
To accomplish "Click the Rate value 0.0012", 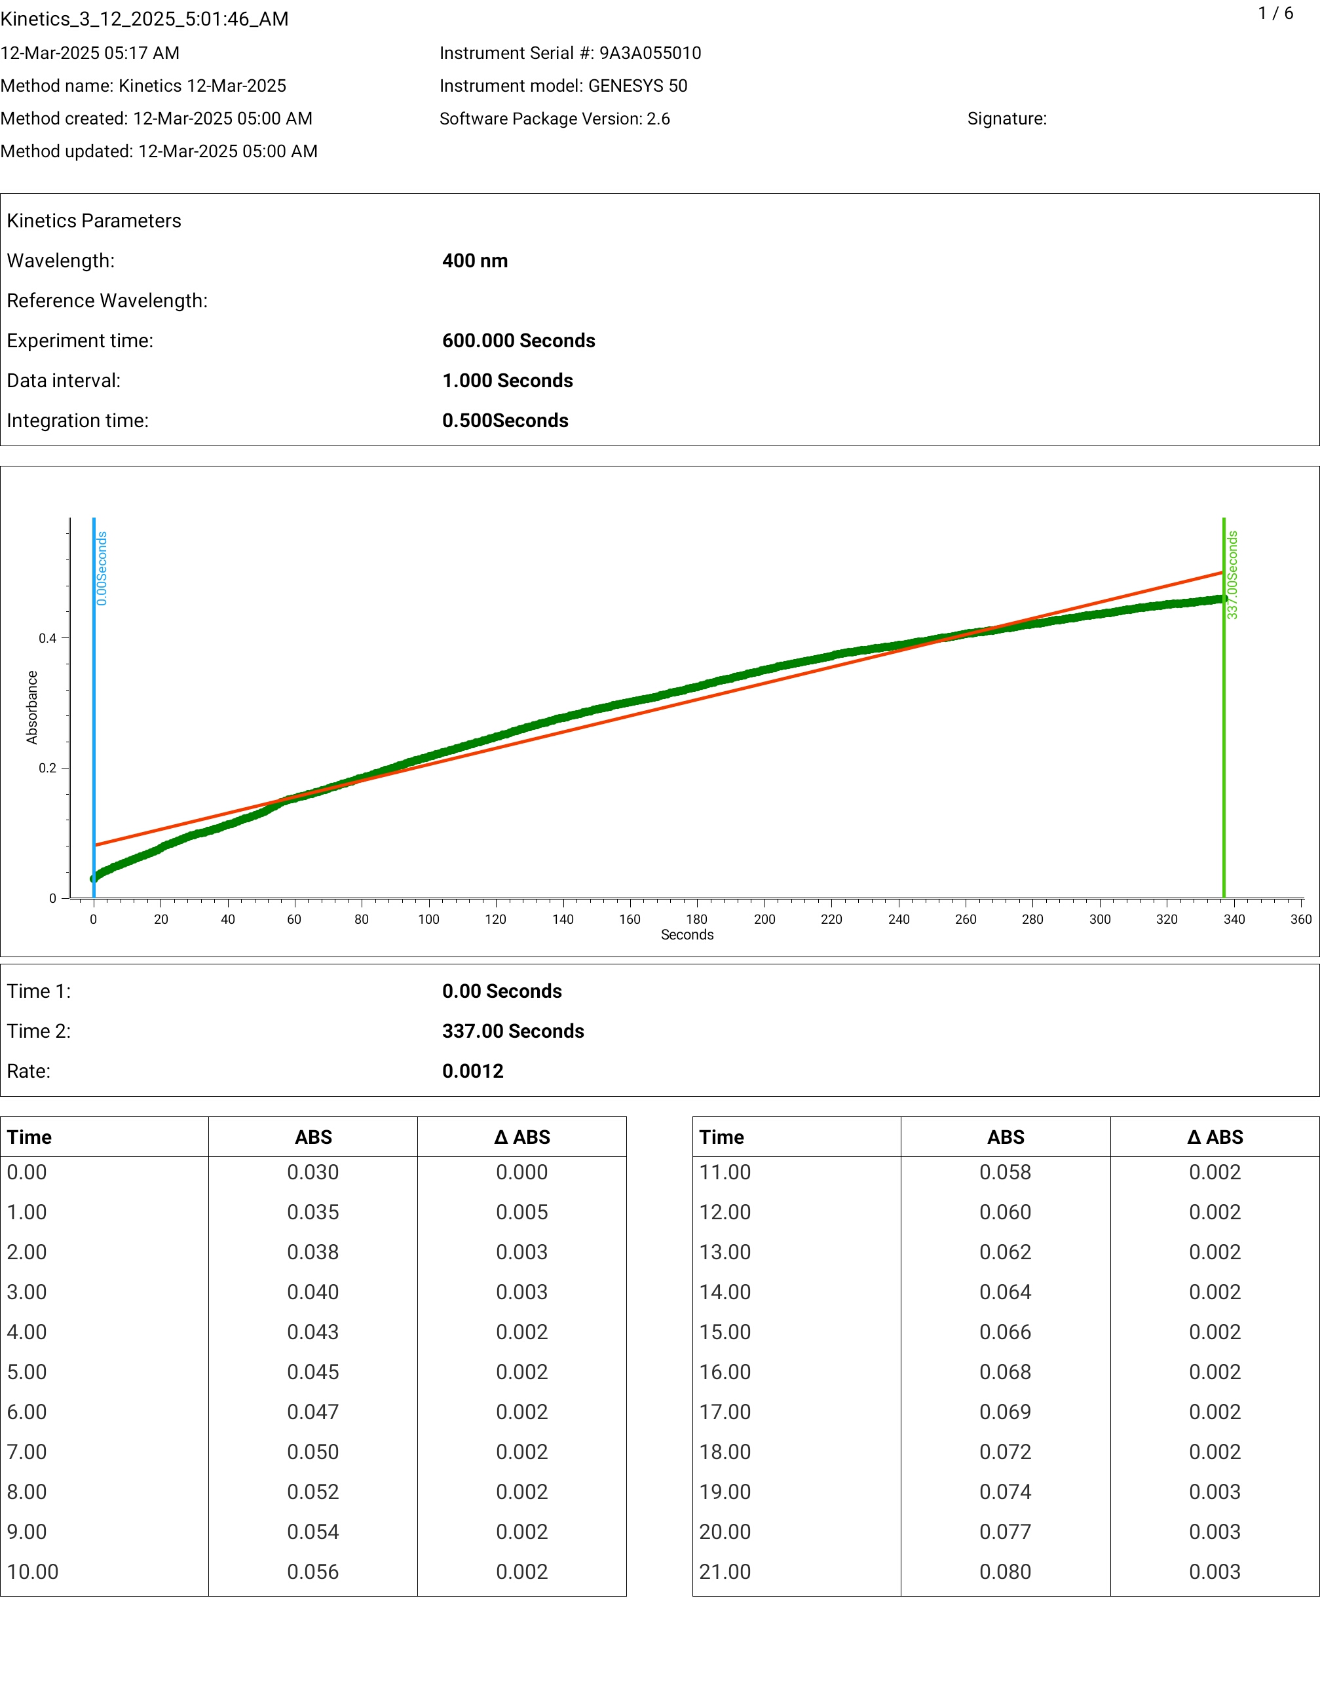I will (472, 1071).
